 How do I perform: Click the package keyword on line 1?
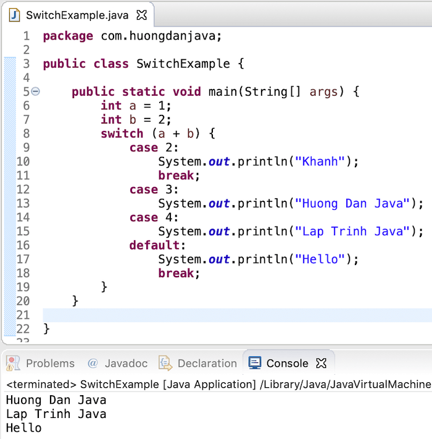[x=68, y=36]
